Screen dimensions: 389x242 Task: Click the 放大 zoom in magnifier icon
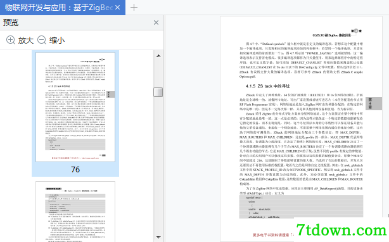(x=11, y=40)
